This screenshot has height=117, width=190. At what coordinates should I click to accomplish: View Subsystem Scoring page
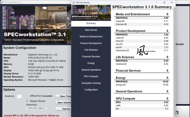(x=91, y=83)
